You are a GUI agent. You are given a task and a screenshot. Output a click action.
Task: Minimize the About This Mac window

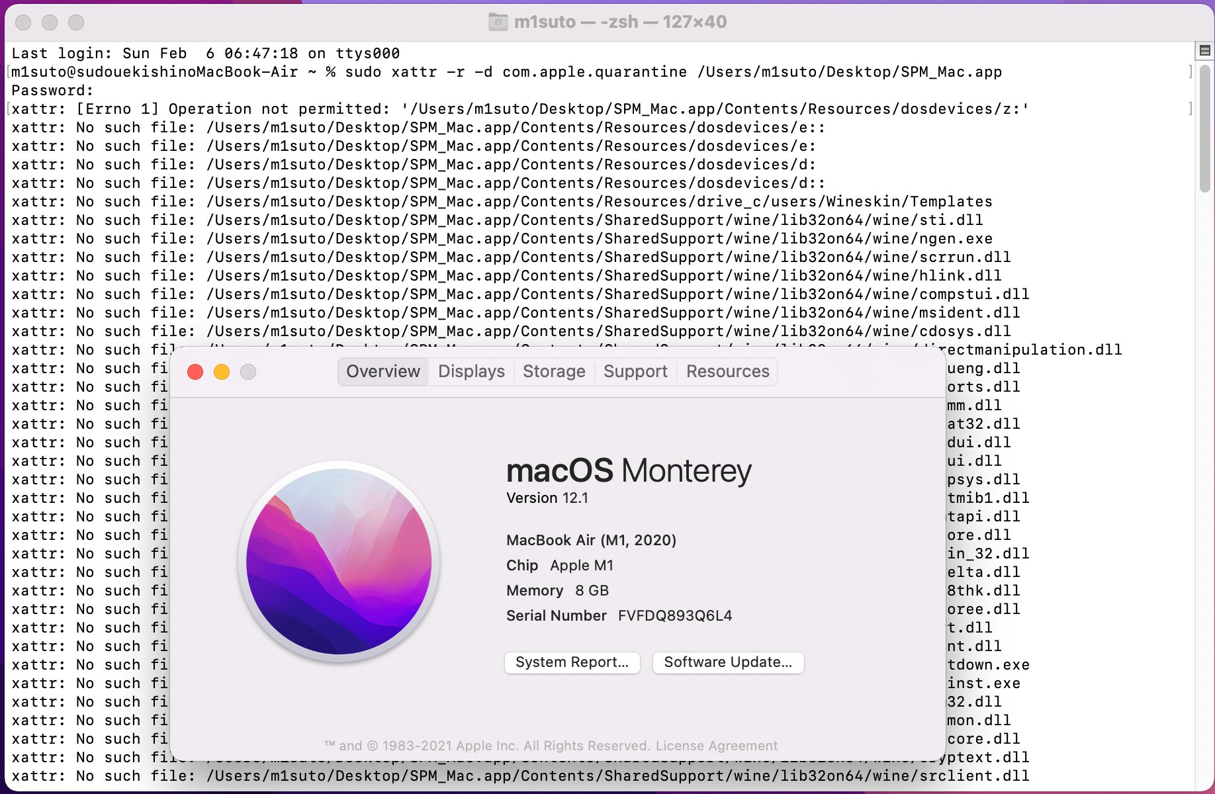[222, 372]
